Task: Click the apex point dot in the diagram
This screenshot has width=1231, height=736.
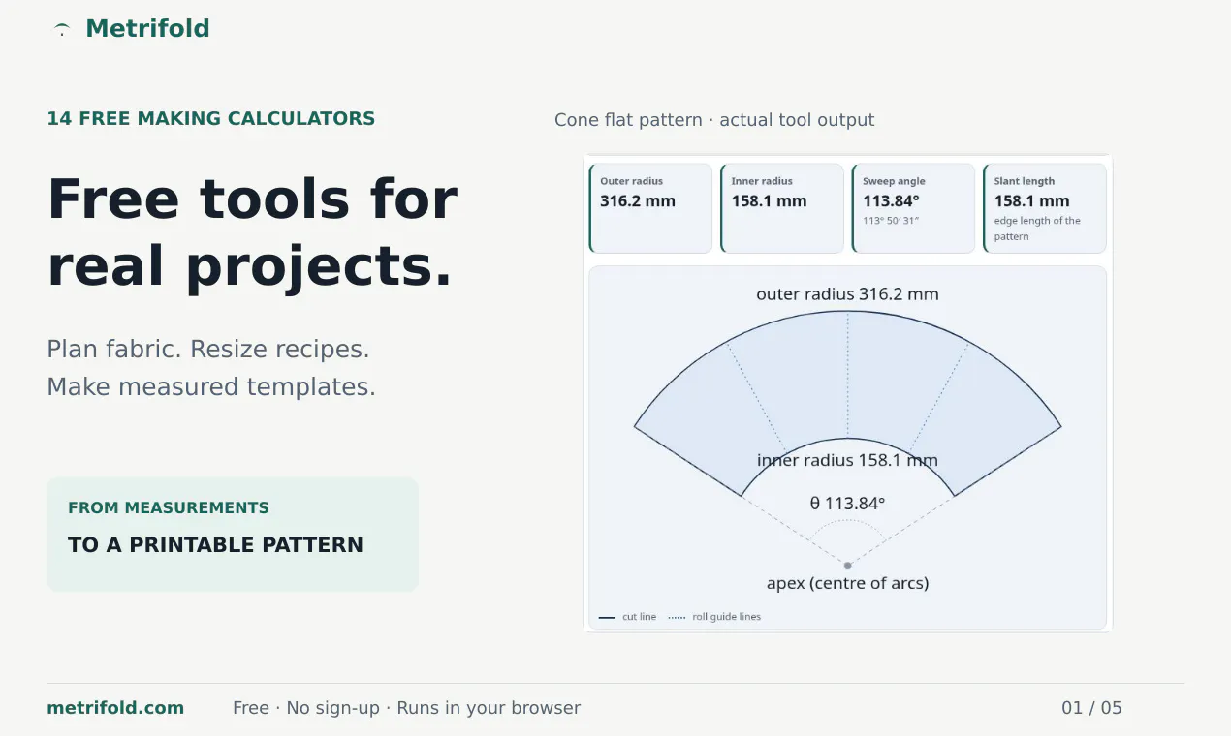Action: (847, 566)
